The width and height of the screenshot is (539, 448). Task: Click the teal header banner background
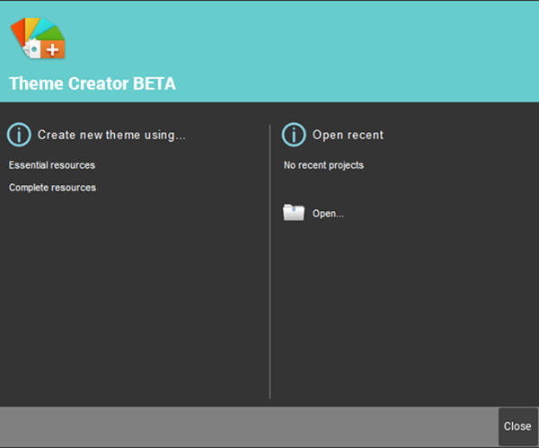tap(314, 45)
